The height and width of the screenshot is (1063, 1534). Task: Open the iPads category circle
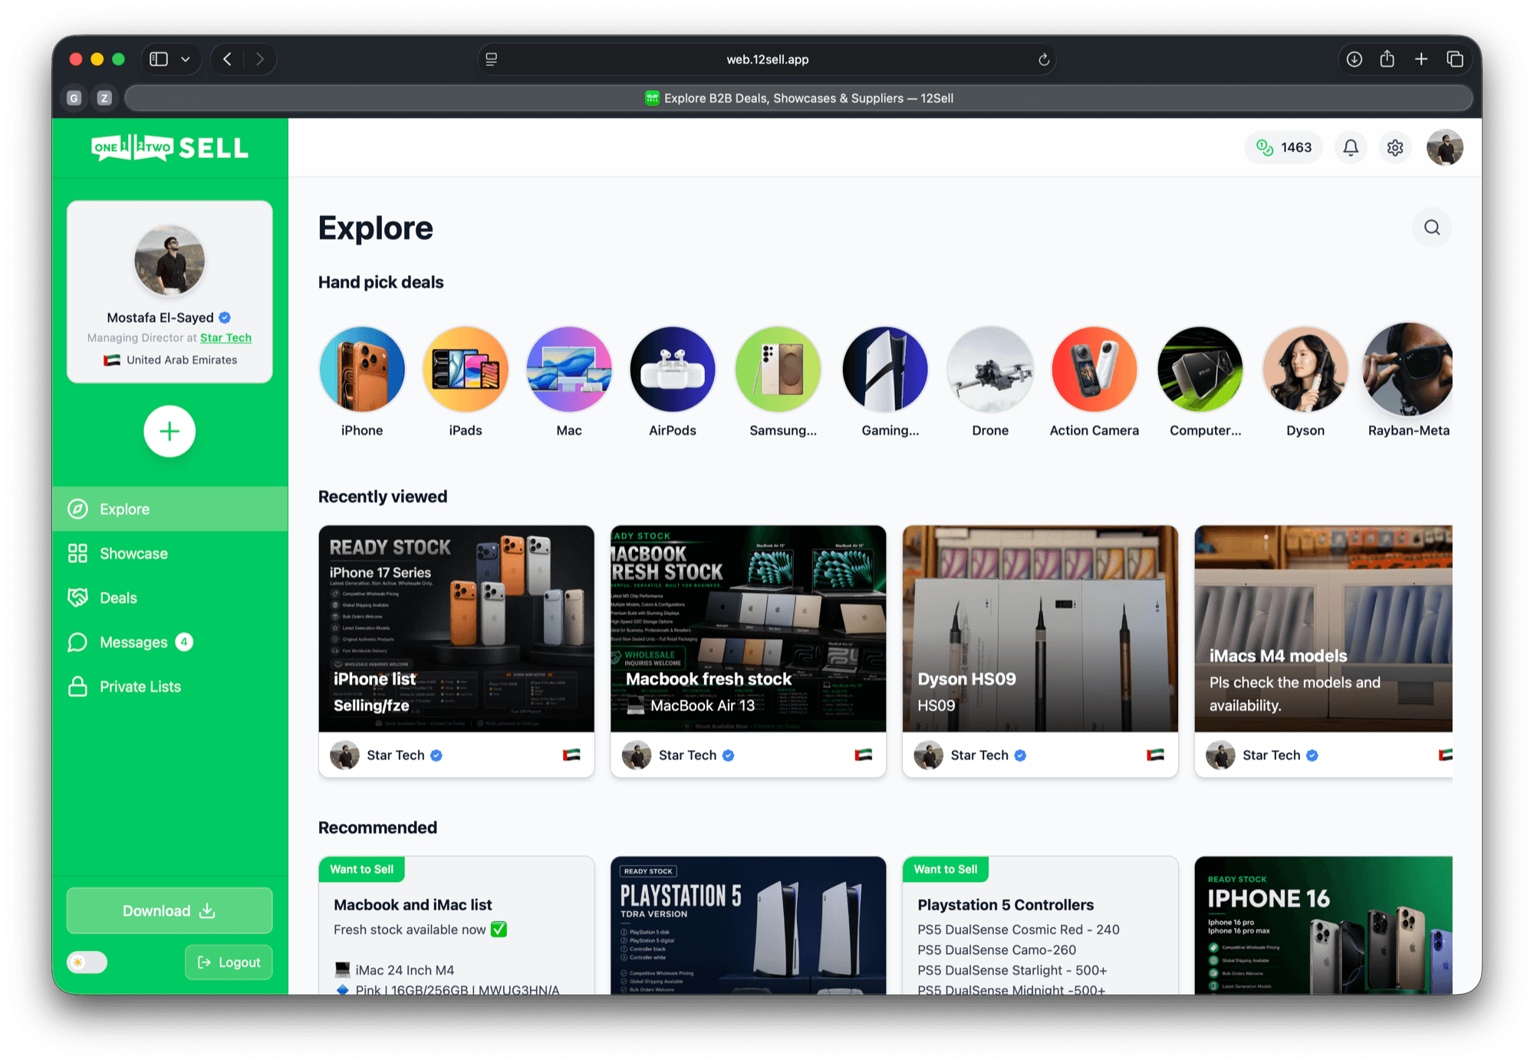pyautogui.click(x=466, y=370)
